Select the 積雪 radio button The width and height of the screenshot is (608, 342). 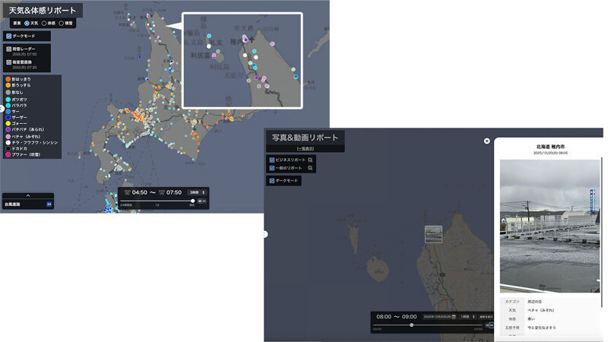click(63, 24)
